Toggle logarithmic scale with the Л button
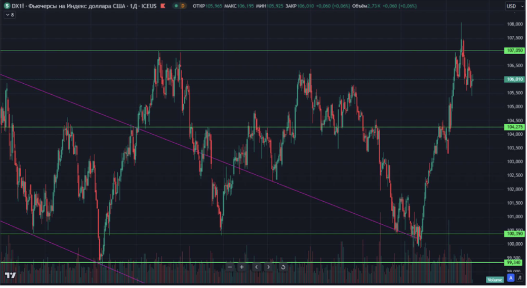The image size is (527, 288). pyautogui.click(x=520, y=278)
